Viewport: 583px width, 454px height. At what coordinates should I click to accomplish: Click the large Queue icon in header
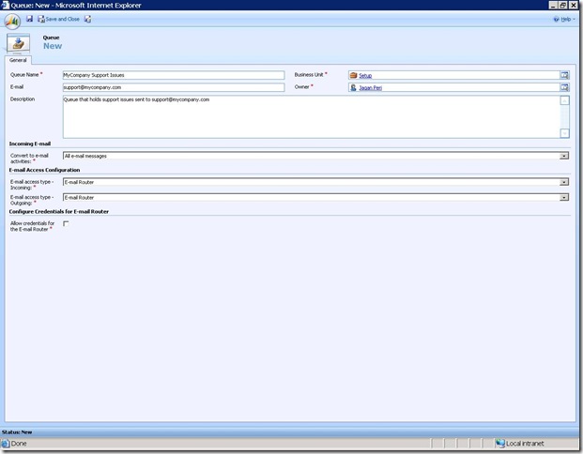tap(19, 43)
